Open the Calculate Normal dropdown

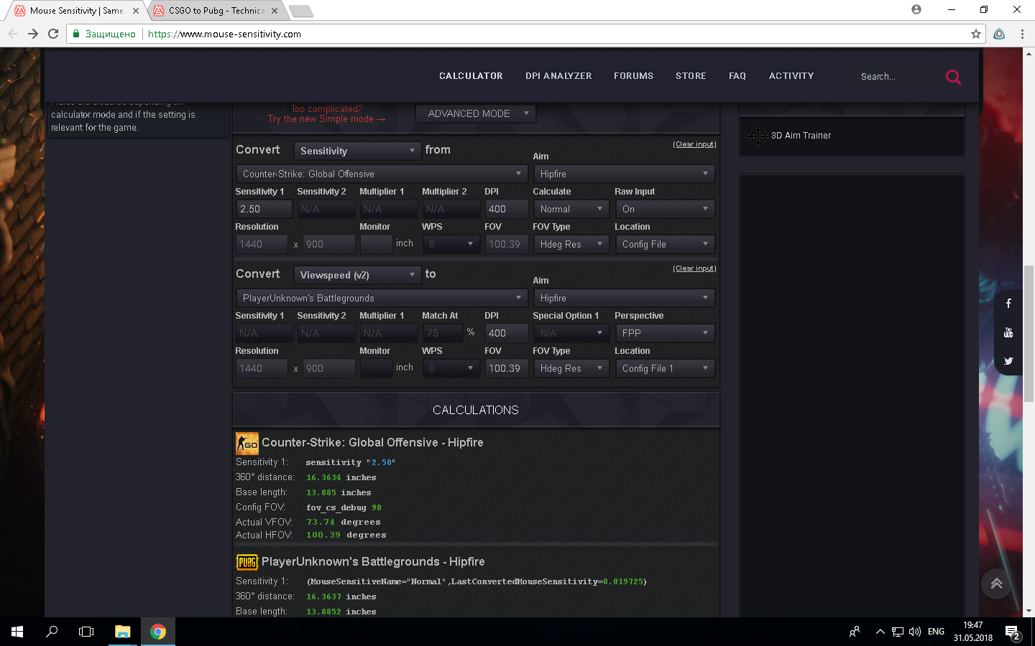tap(571, 209)
